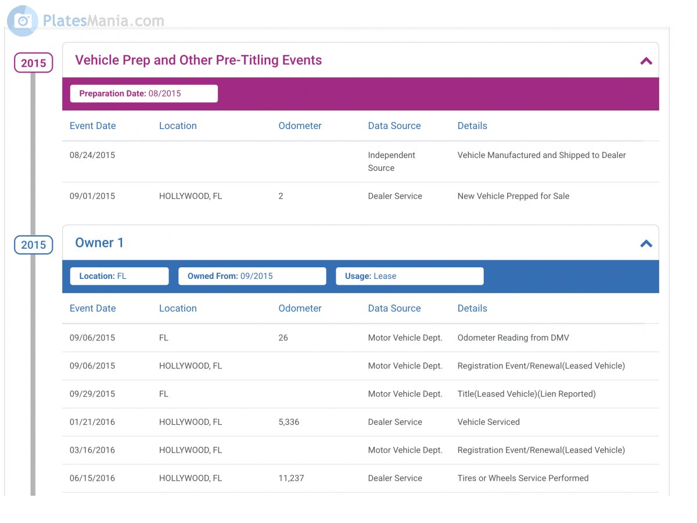This screenshot has height=523, width=697.
Task: Click the PlatesMania camera logo icon
Action: tap(22, 21)
